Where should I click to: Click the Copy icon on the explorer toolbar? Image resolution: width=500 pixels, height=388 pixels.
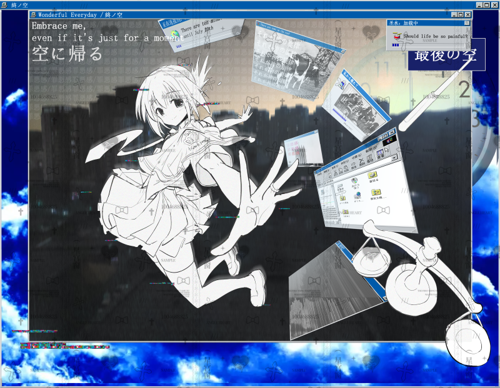pyautogui.click(x=341, y=172)
